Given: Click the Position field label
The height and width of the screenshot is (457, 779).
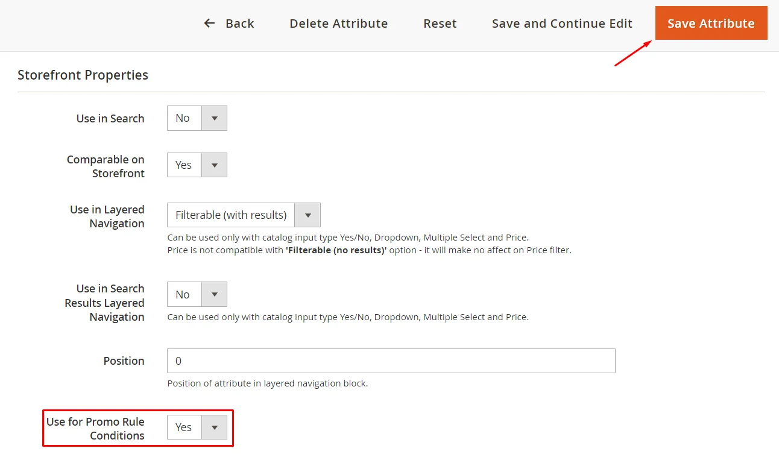Looking at the screenshot, I should click(124, 361).
